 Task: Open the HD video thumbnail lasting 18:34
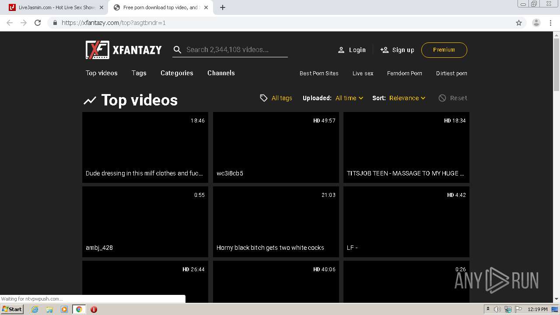click(x=406, y=147)
